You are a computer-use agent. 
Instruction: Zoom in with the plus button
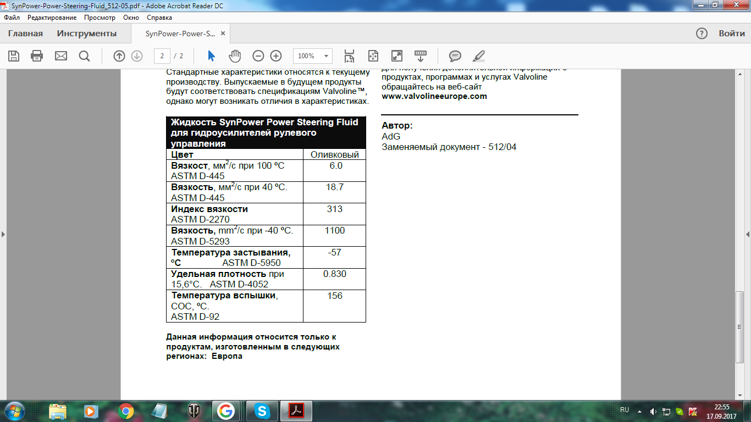[x=276, y=56]
